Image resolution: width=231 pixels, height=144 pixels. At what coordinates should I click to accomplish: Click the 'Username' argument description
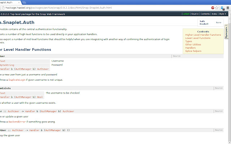57,61
